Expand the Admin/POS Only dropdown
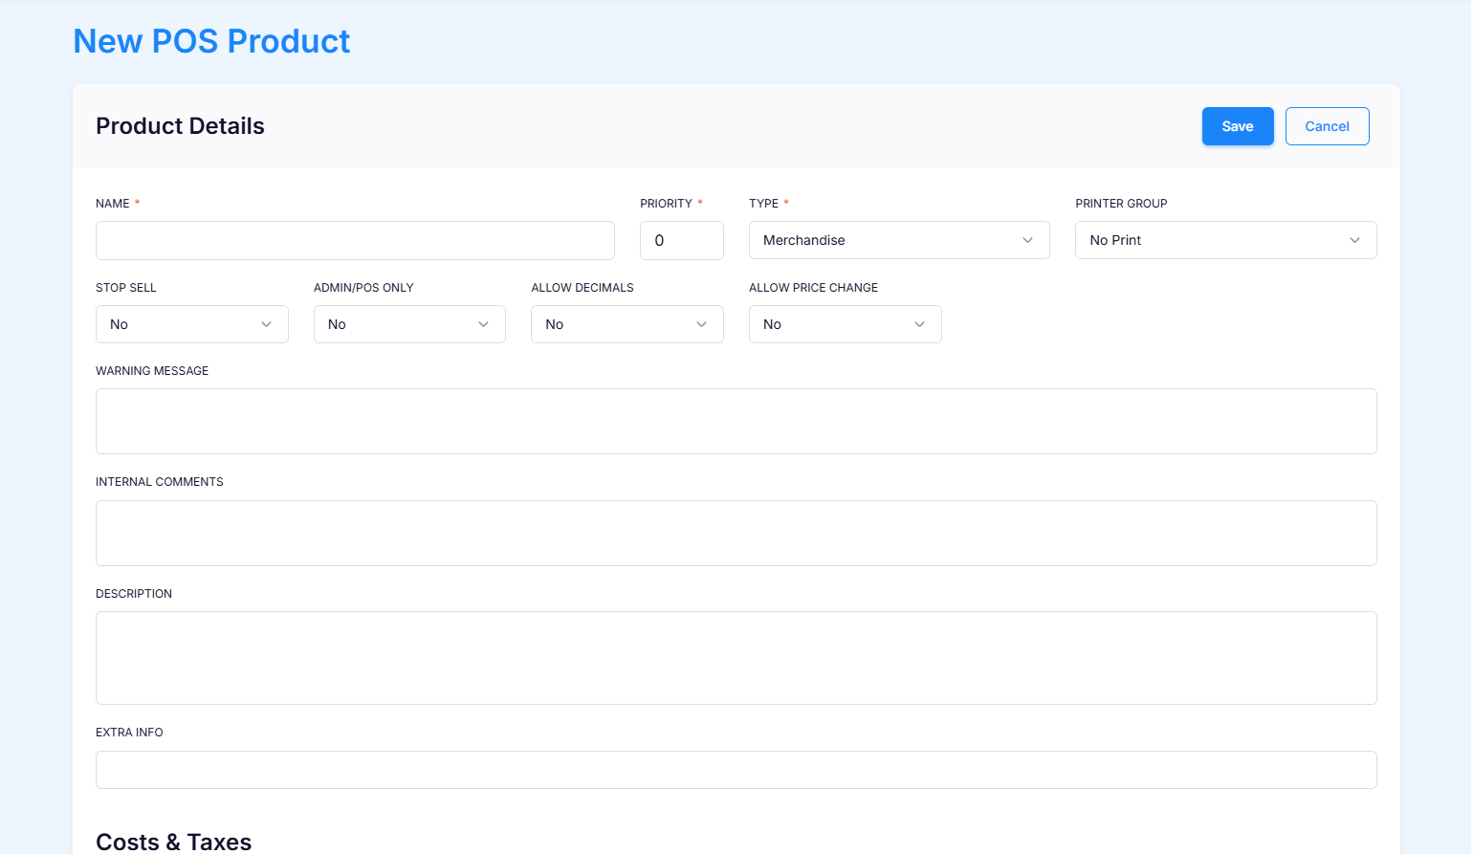The width and height of the screenshot is (1473, 854). [x=409, y=324]
